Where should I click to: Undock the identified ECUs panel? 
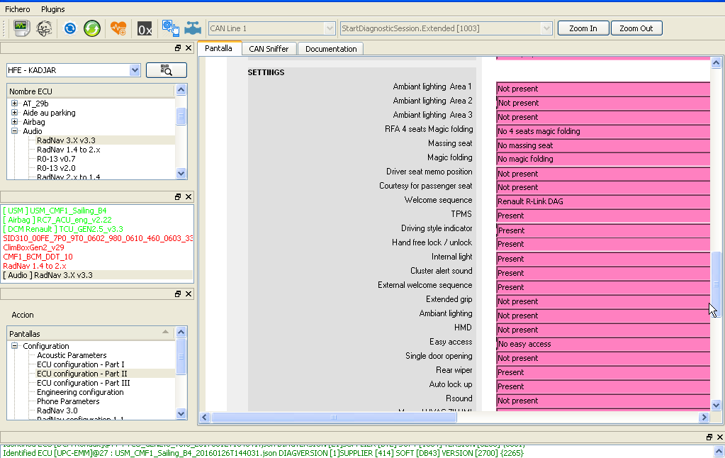178,196
